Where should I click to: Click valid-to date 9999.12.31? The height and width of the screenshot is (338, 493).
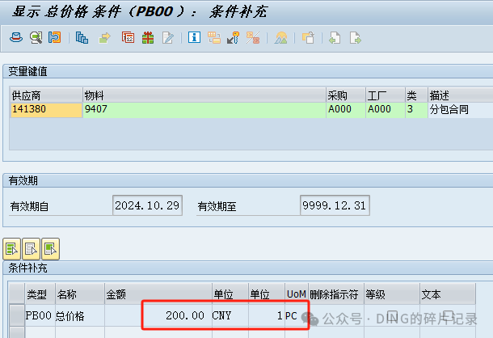click(335, 205)
